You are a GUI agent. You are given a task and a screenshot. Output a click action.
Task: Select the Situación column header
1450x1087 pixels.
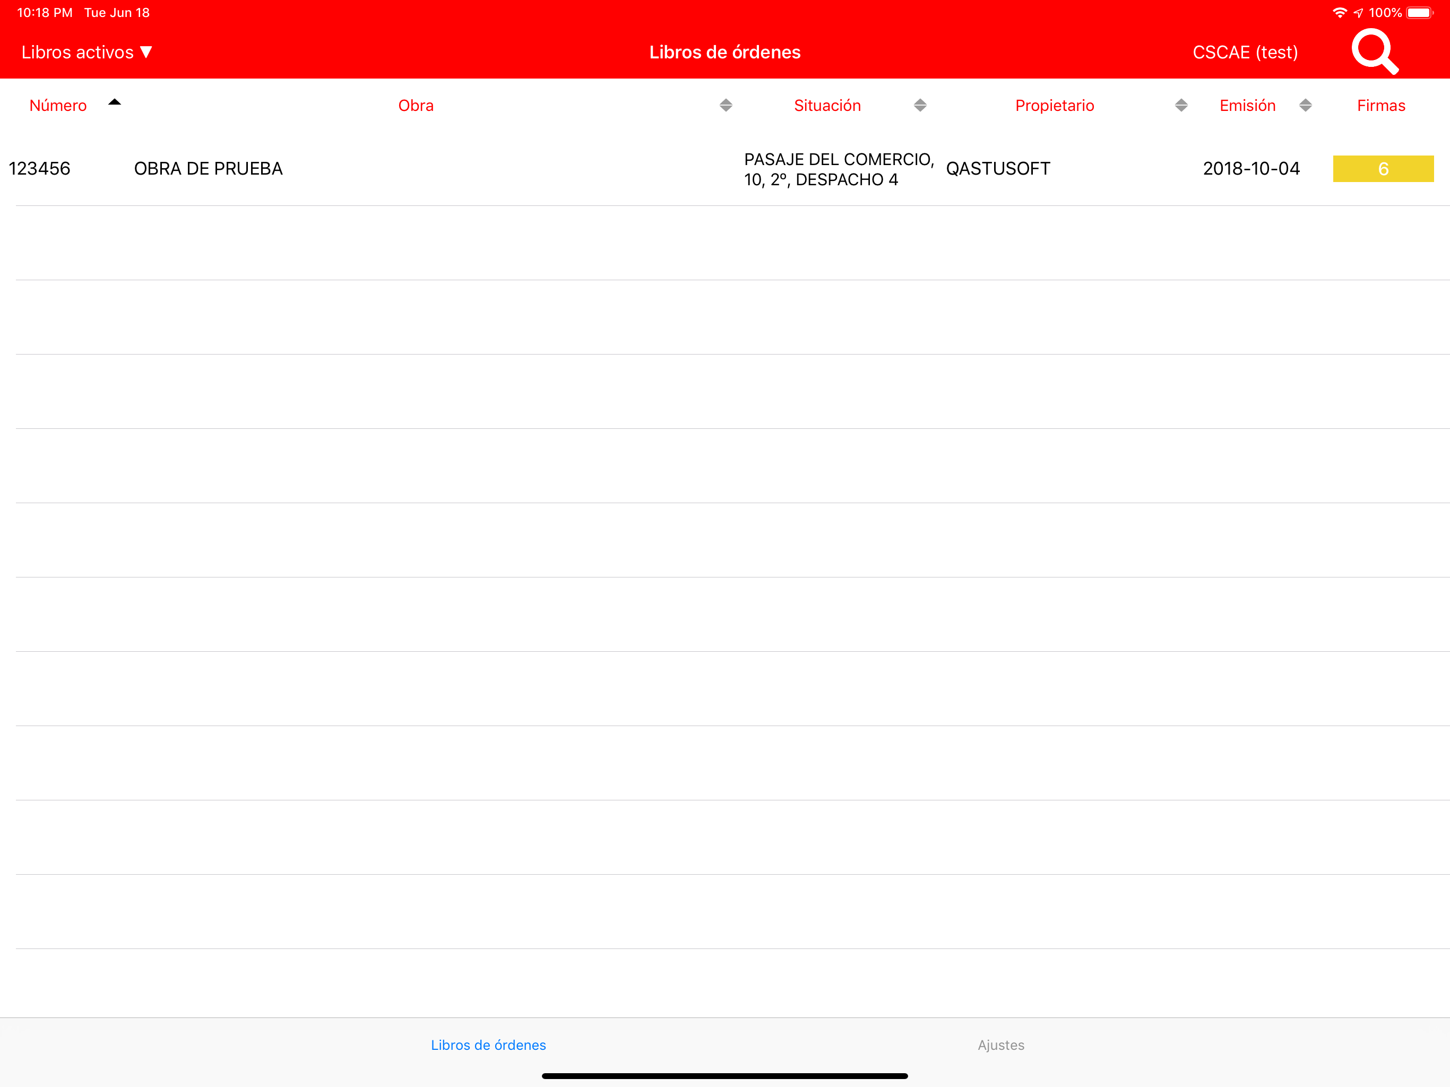click(827, 106)
